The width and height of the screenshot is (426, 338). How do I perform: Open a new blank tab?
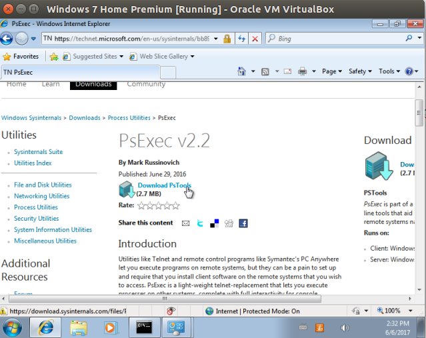(x=168, y=73)
